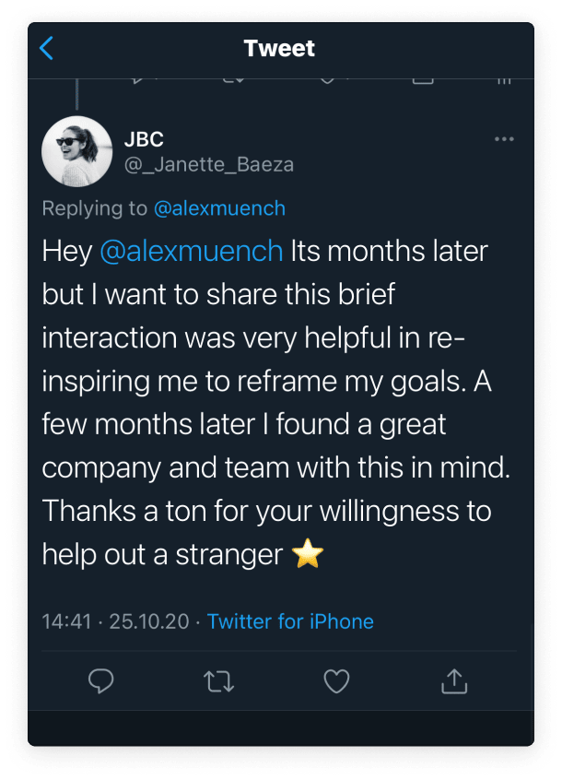Open JBC's round profile picture
The height and width of the screenshot is (780, 562).
coord(77,151)
